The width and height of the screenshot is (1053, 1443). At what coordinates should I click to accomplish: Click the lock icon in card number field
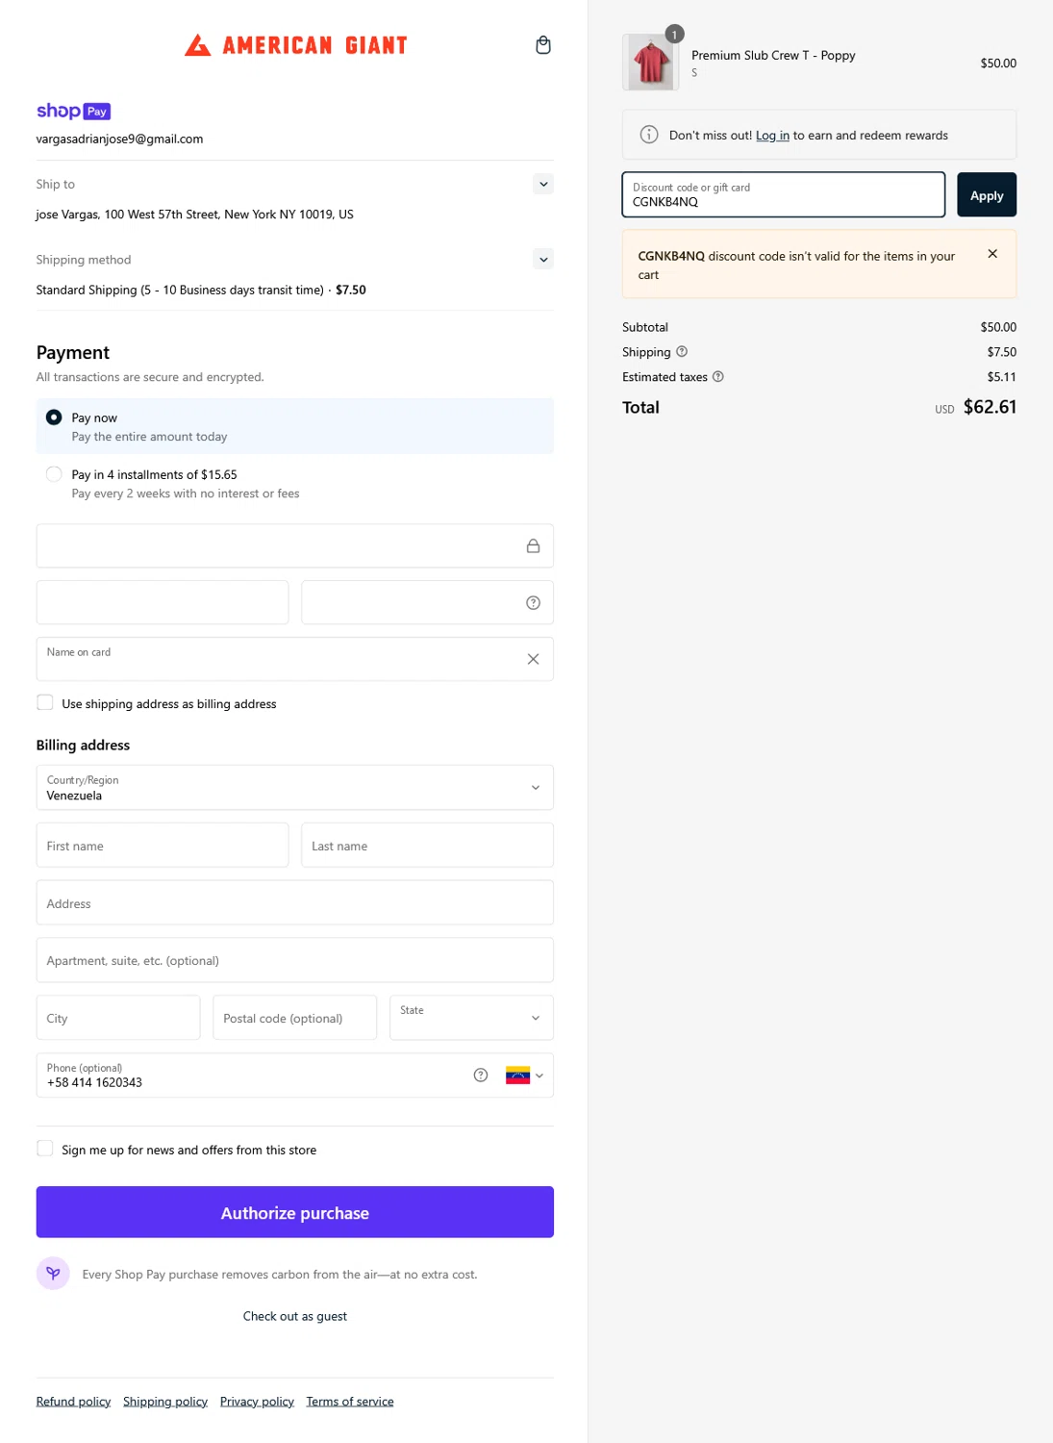tap(533, 545)
